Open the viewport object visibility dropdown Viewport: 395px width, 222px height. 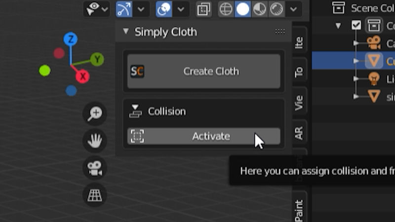pos(96,9)
